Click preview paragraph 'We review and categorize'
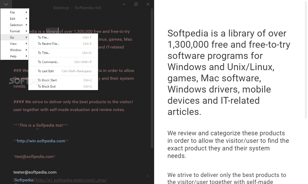The height and width of the screenshot is (184, 308). 228,144
